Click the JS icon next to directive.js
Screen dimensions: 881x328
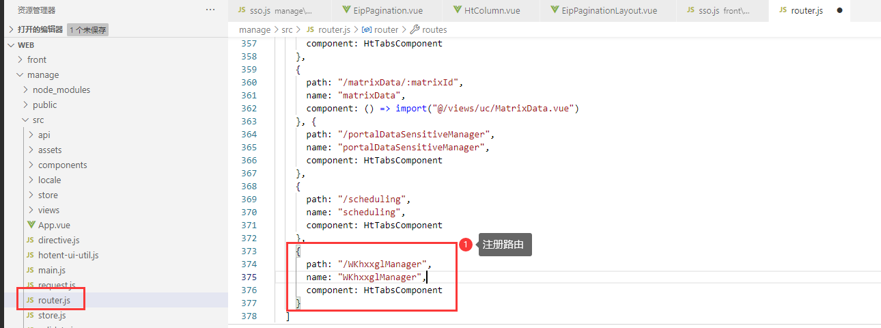pos(30,240)
